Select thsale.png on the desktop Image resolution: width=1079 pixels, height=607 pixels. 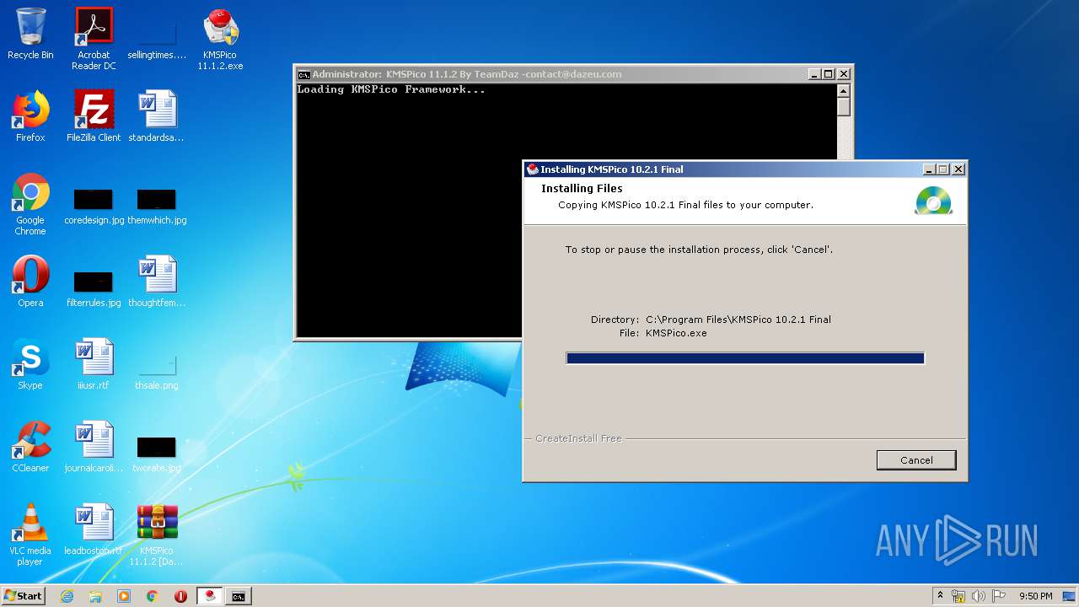click(x=157, y=372)
